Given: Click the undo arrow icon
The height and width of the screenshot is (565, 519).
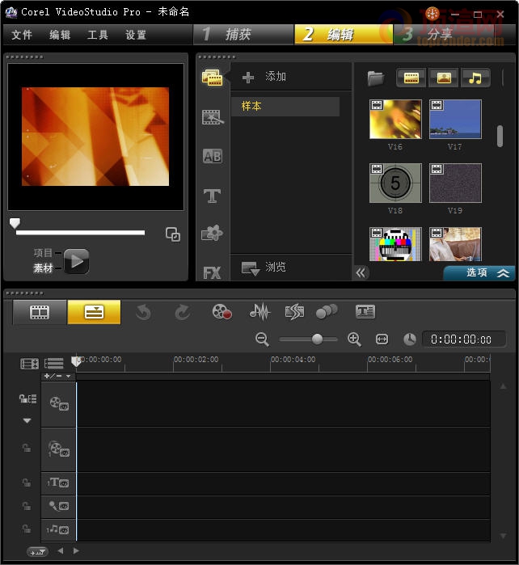Looking at the screenshot, I should point(143,312).
